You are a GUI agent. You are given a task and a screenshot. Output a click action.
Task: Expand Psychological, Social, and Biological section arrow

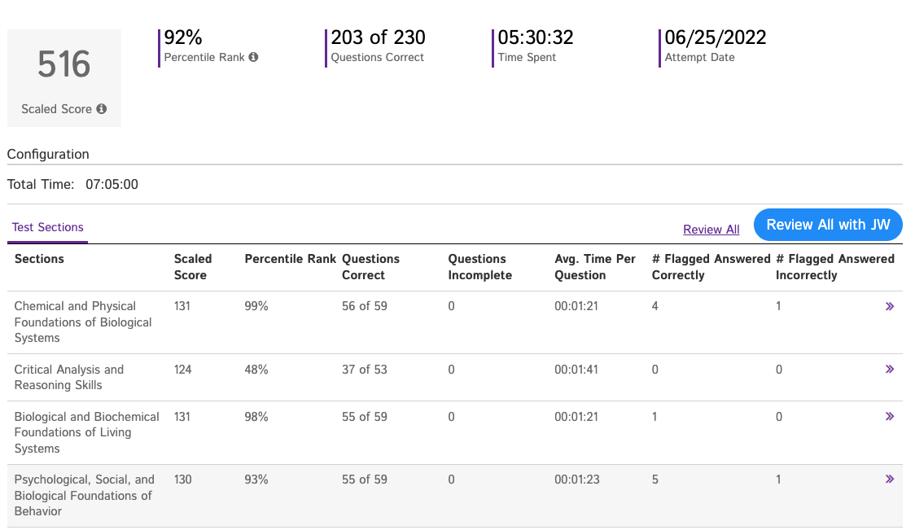[x=889, y=480]
